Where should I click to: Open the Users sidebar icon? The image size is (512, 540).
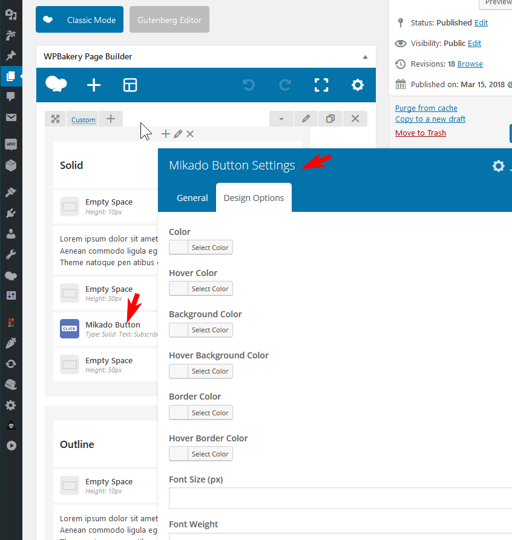pos(11,234)
